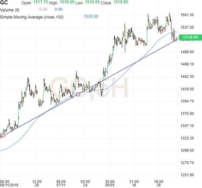The image size is (202, 188).
Task: Click the GC symbol label
Action: 5,3
